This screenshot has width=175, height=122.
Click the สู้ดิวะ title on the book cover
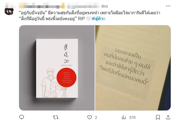[66, 54]
